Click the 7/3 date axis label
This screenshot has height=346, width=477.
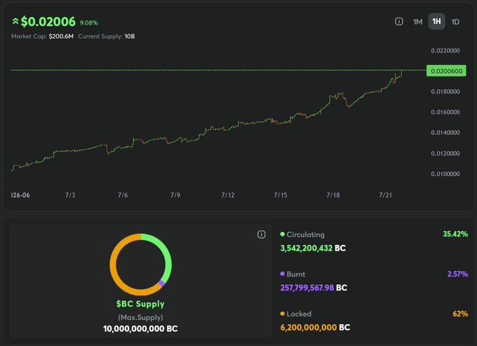point(70,195)
